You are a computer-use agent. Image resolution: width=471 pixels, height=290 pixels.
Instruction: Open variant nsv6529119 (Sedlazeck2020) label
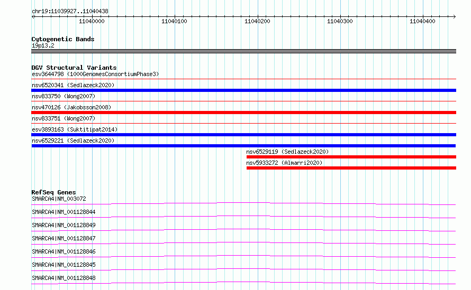coord(287,152)
